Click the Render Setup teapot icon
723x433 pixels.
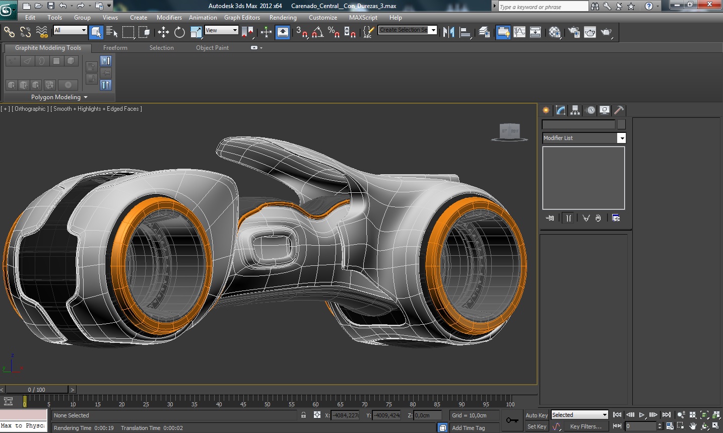click(574, 32)
